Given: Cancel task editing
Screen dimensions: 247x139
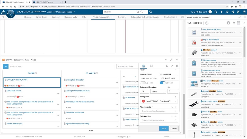Looking at the screenshot, I should (x=174, y=129).
